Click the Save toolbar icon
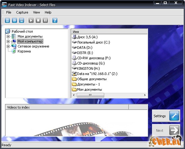 (21, 20)
